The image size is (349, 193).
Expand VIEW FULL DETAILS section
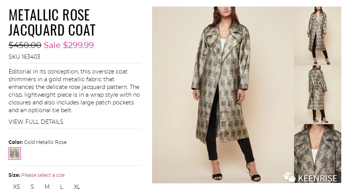[x=36, y=122]
